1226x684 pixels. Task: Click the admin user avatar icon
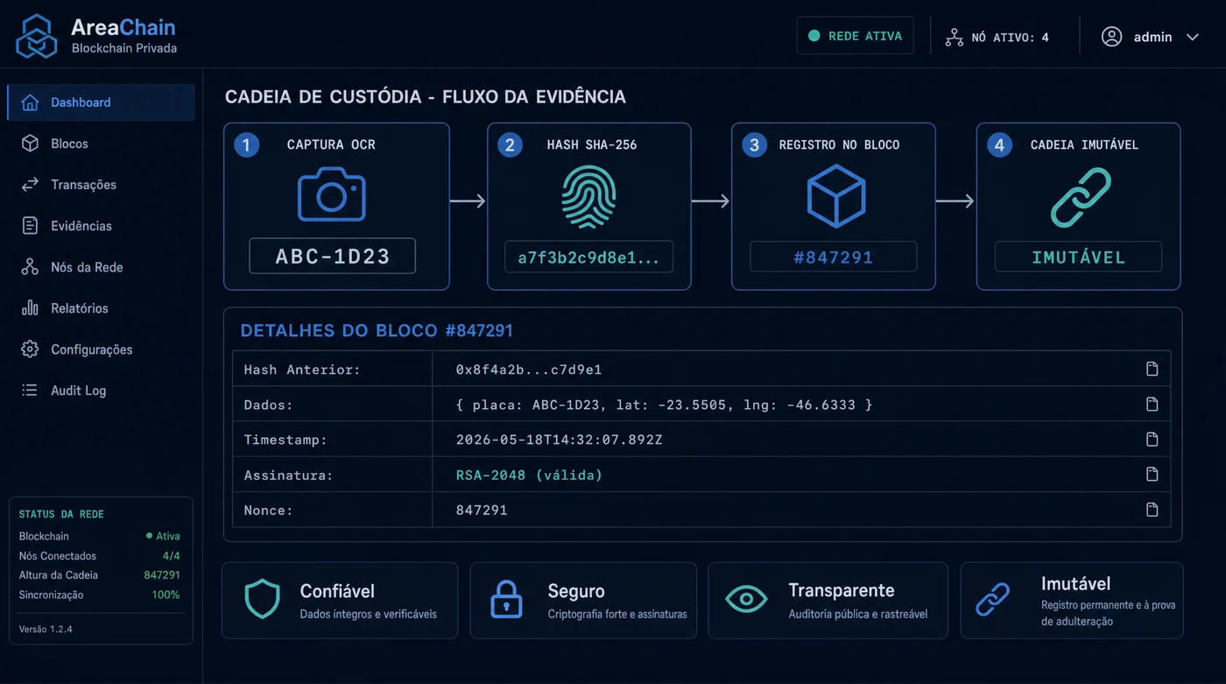pyautogui.click(x=1111, y=37)
